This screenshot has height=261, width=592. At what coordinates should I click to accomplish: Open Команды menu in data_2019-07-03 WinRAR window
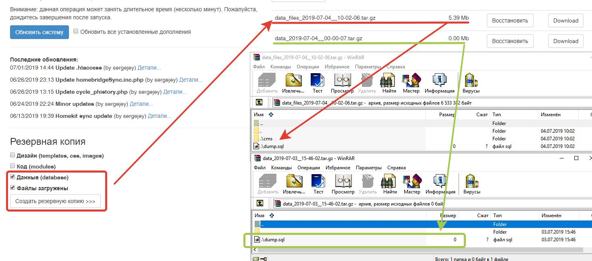[282, 168]
